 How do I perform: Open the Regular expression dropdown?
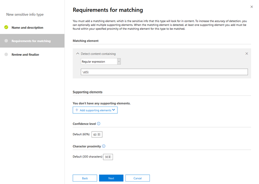pyautogui.click(x=119, y=62)
